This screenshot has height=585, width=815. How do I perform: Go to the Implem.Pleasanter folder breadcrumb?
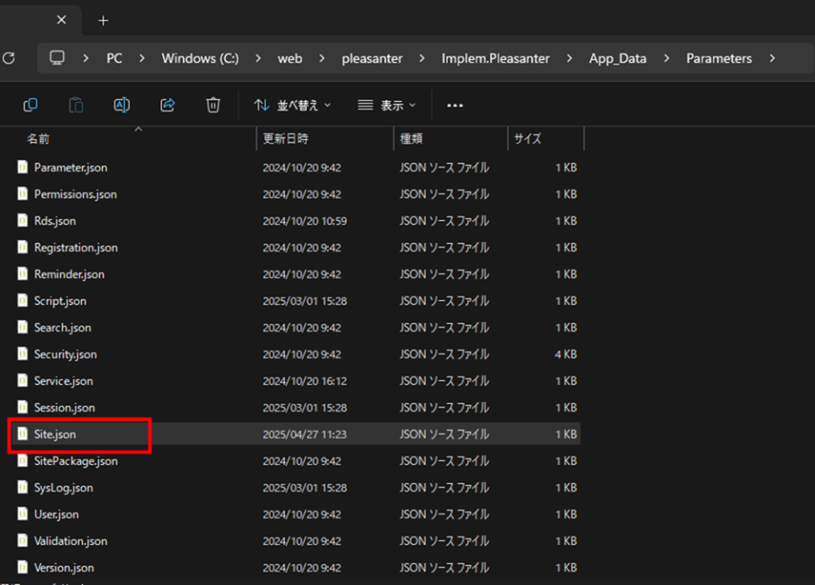coord(496,59)
